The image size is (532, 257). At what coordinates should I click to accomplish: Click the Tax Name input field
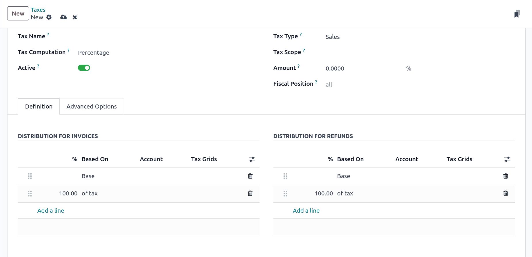coord(168,37)
